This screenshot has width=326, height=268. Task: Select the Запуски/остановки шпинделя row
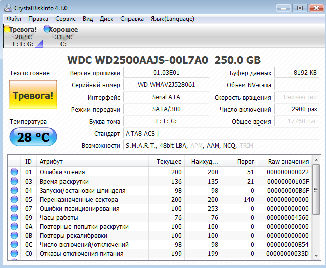(160, 190)
